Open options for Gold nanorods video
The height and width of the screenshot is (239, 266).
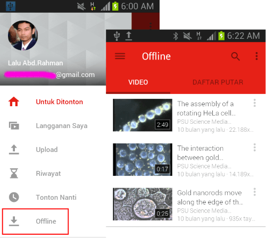tap(255, 192)
